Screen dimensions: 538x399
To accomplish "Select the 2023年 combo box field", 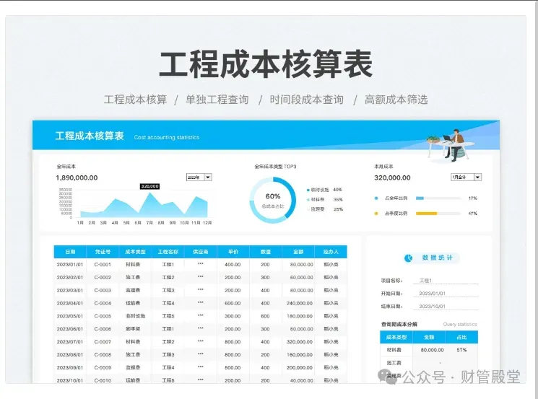I will tap(199, 177).
